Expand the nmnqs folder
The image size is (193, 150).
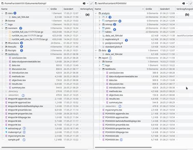click(x=99, y=24)
